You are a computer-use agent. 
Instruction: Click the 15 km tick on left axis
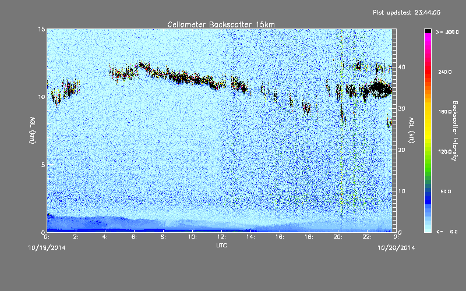pos(41,29)
